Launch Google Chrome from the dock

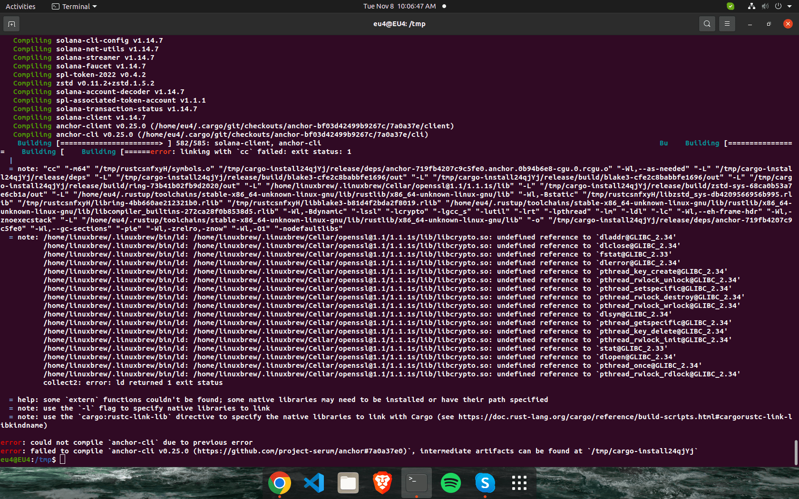click(280, 482)
